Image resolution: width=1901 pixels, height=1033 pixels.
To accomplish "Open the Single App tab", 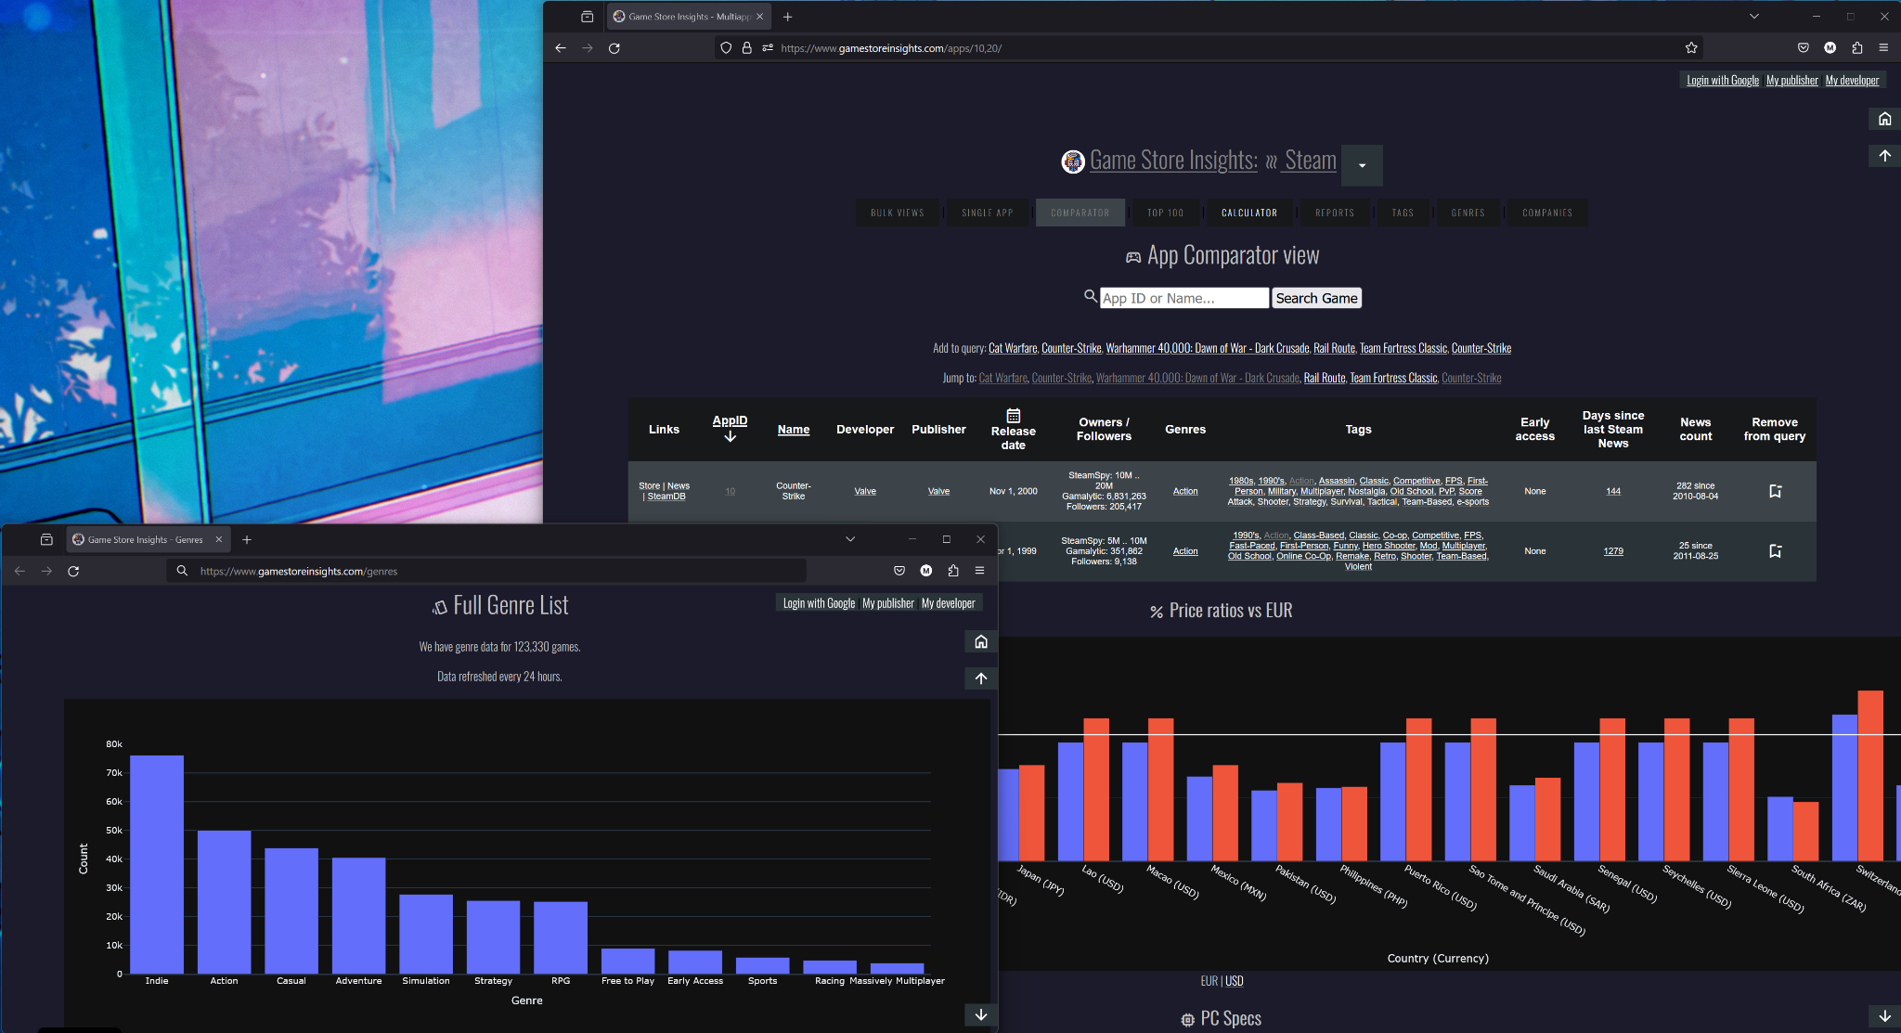I will click(988, 213).
